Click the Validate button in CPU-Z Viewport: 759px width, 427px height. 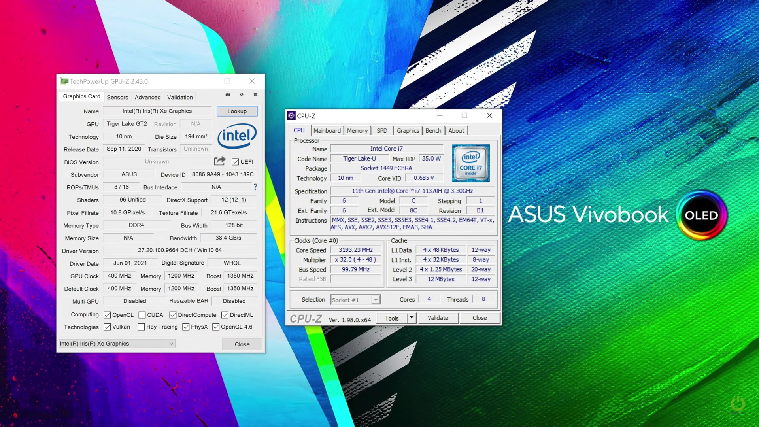click(438, 318)
